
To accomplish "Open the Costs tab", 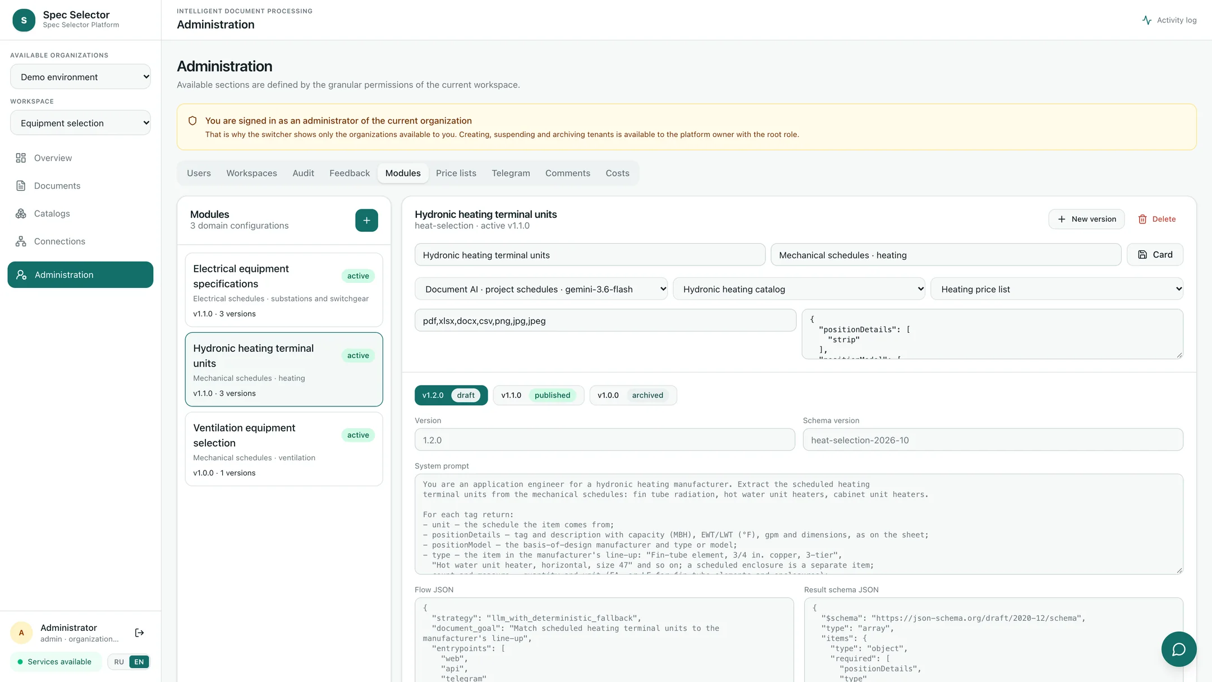I will tap(617, 173).
